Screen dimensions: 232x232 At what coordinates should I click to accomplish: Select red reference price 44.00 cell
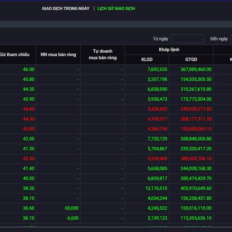[29, 109]
